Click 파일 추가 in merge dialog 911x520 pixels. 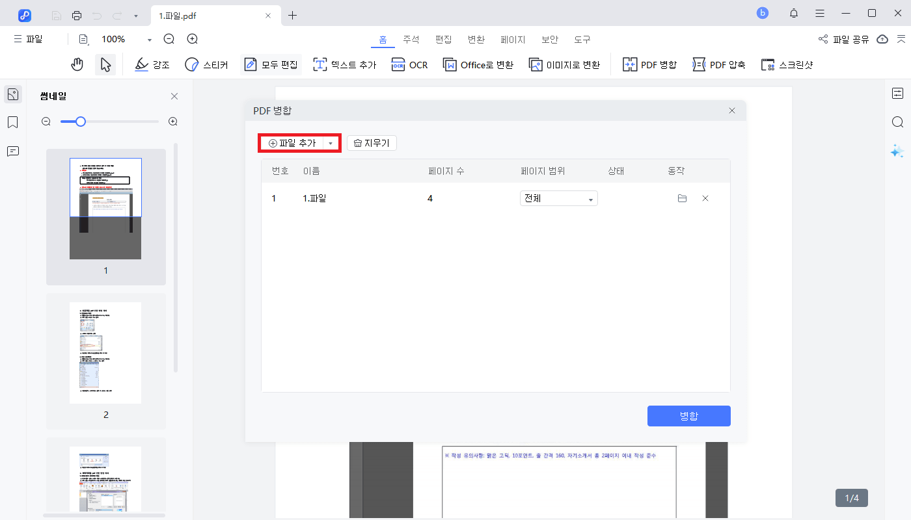coord(292,143)
